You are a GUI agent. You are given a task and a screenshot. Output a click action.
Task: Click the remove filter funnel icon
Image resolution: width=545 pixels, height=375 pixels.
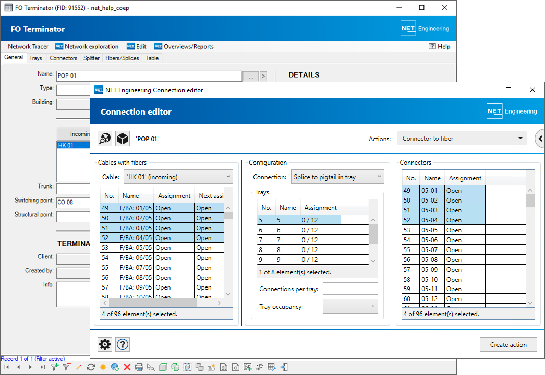pyautogui.click(x=66, y=367)
